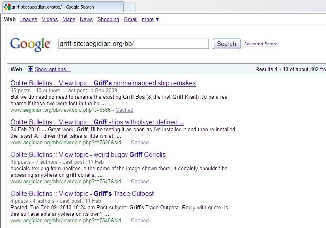Open result 'Griff ships with player-defined ...'
326x228 pixels.
click(x=97, y=122)
